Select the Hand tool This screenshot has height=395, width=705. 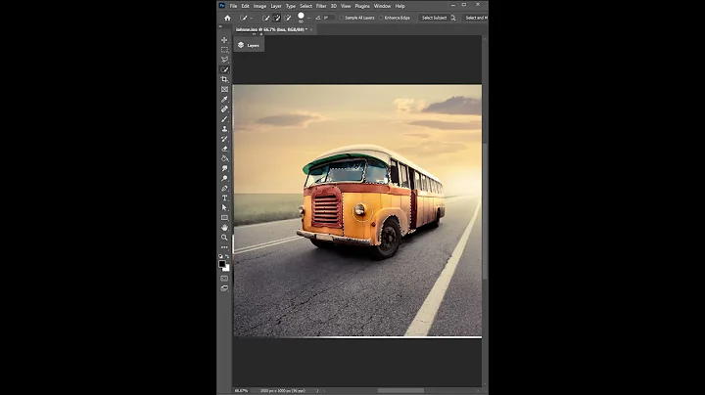[224, 228]
